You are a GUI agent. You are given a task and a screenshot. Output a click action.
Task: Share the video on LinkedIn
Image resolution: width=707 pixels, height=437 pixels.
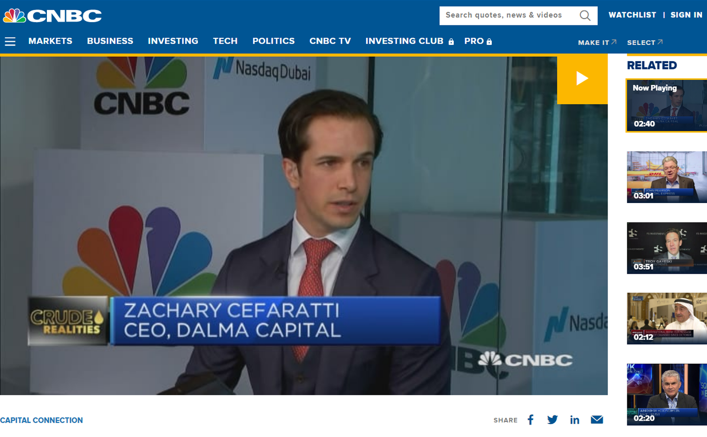click(574, 420)
